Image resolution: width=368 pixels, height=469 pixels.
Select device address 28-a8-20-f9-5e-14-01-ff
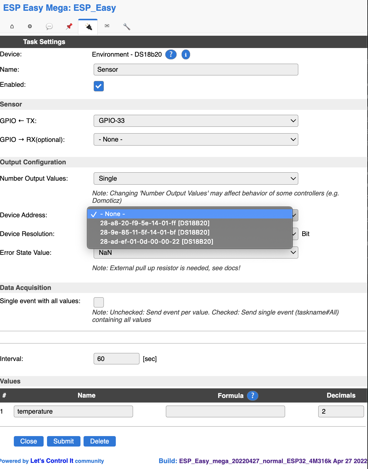click(x=155, y=223)
